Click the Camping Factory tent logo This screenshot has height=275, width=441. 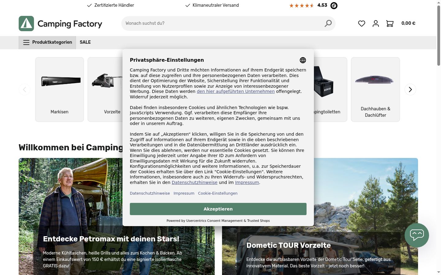(26, 24)
